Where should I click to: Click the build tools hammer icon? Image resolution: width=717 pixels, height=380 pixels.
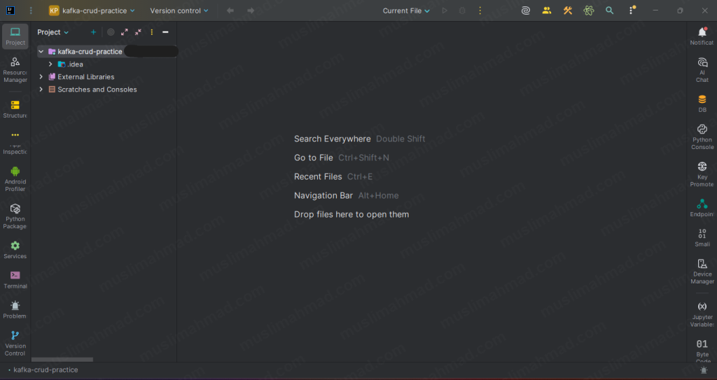[x=567, y=10]
